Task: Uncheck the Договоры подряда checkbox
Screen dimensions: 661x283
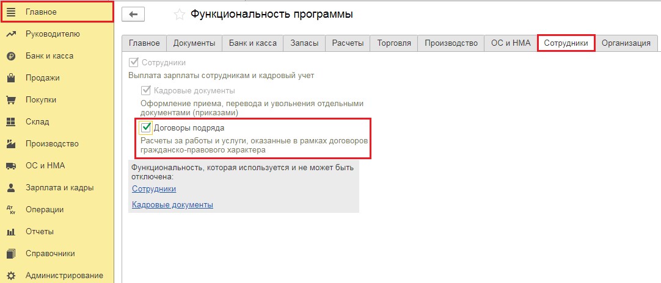Action: pos(146,127)
